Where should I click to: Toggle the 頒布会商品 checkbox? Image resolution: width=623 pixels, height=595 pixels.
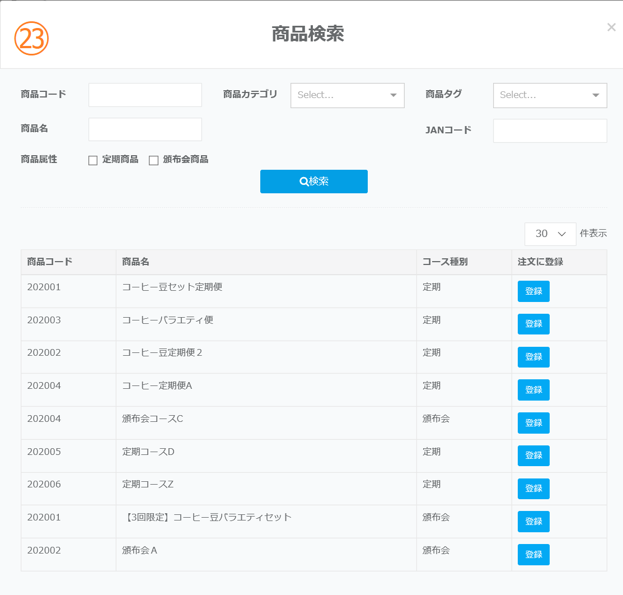pyautogui.click(x=153, y=161)
